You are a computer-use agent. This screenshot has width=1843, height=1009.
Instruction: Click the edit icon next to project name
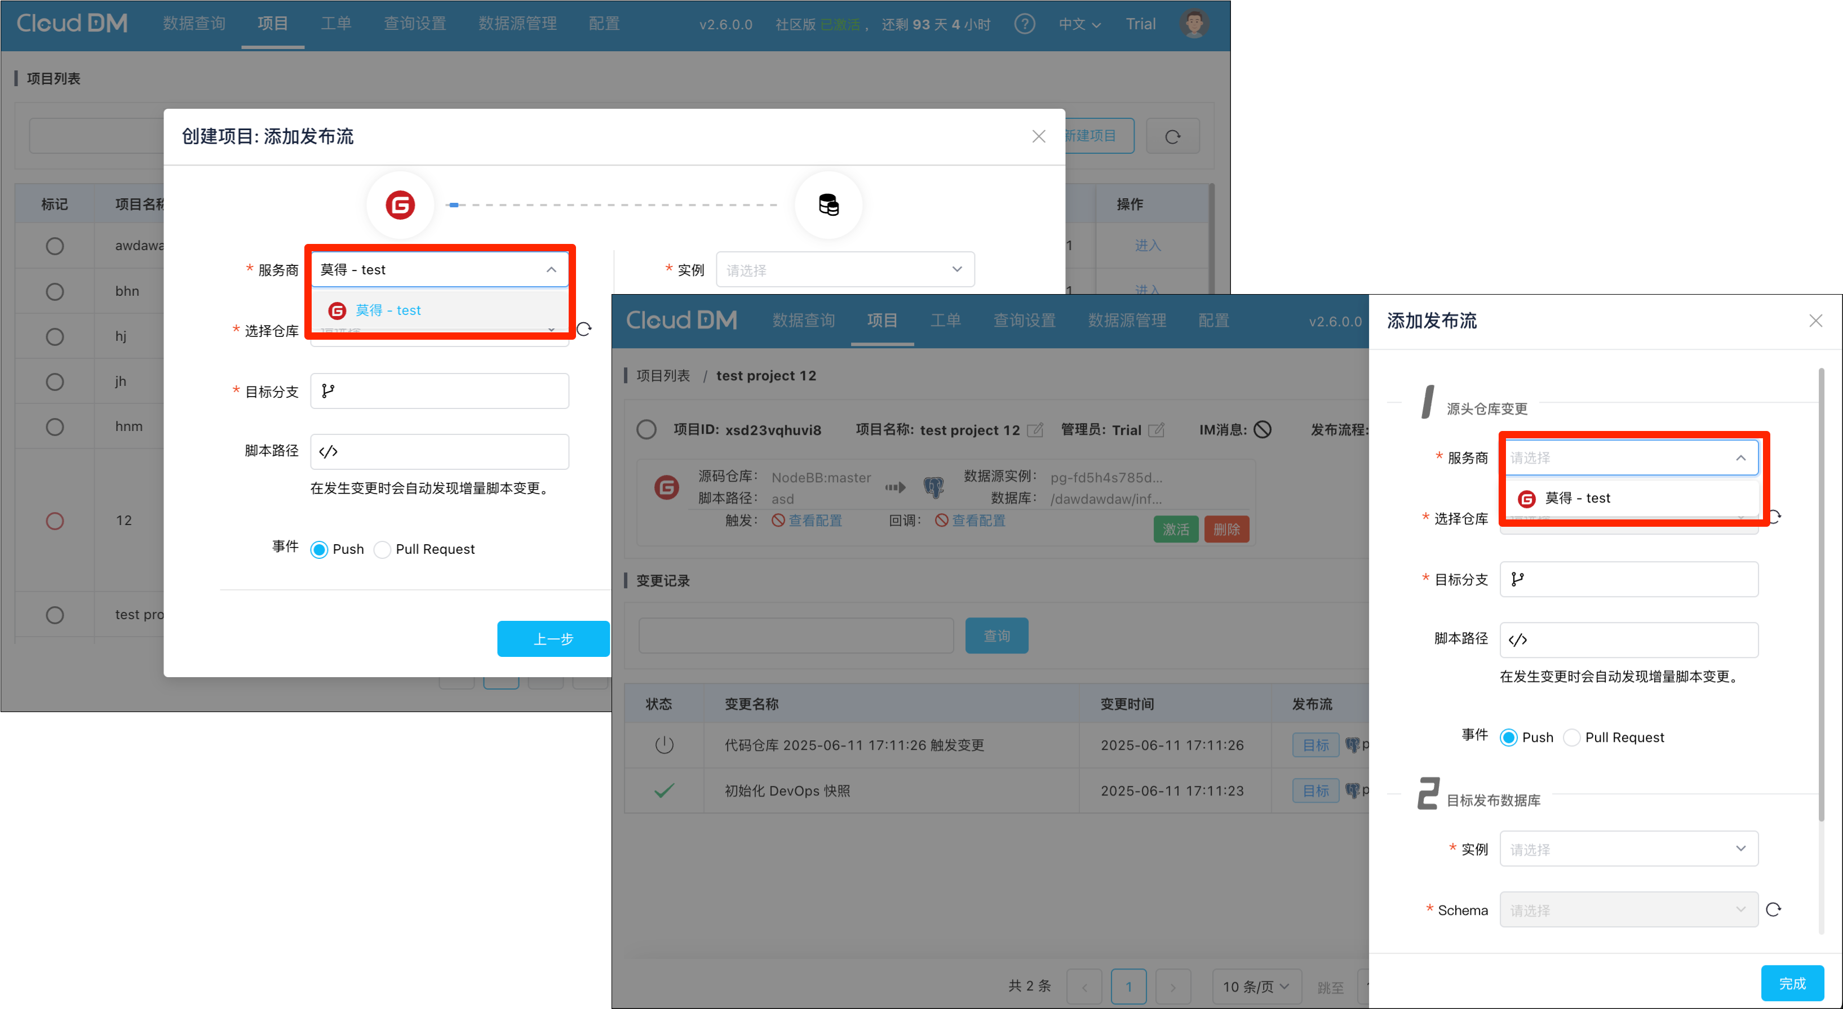coord(1035,430)
